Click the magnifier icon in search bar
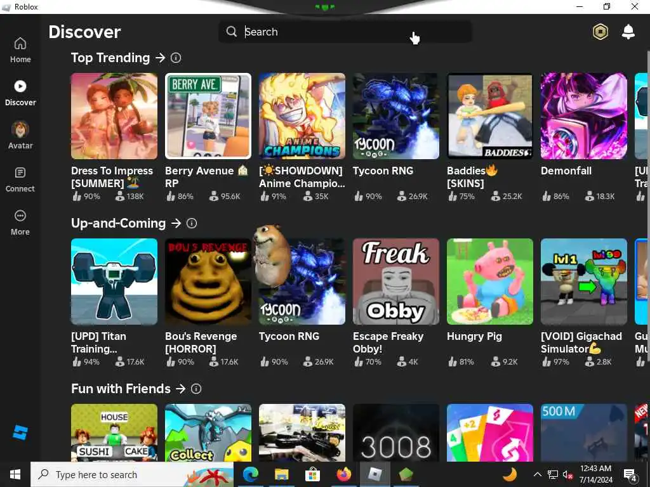 tap(231, 32)
